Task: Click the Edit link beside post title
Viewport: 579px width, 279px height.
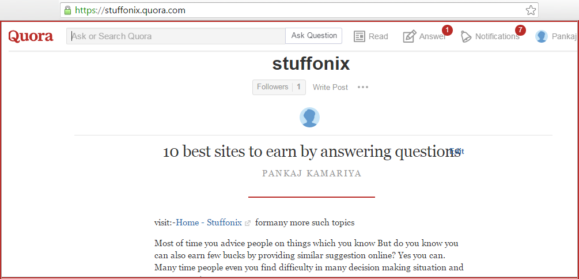Action: tap(457, 151)
